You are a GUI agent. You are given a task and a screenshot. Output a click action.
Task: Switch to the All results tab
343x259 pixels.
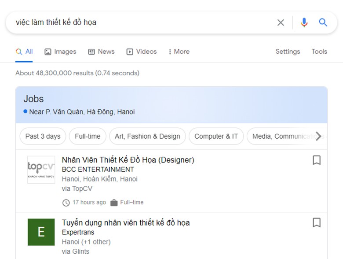24,52
